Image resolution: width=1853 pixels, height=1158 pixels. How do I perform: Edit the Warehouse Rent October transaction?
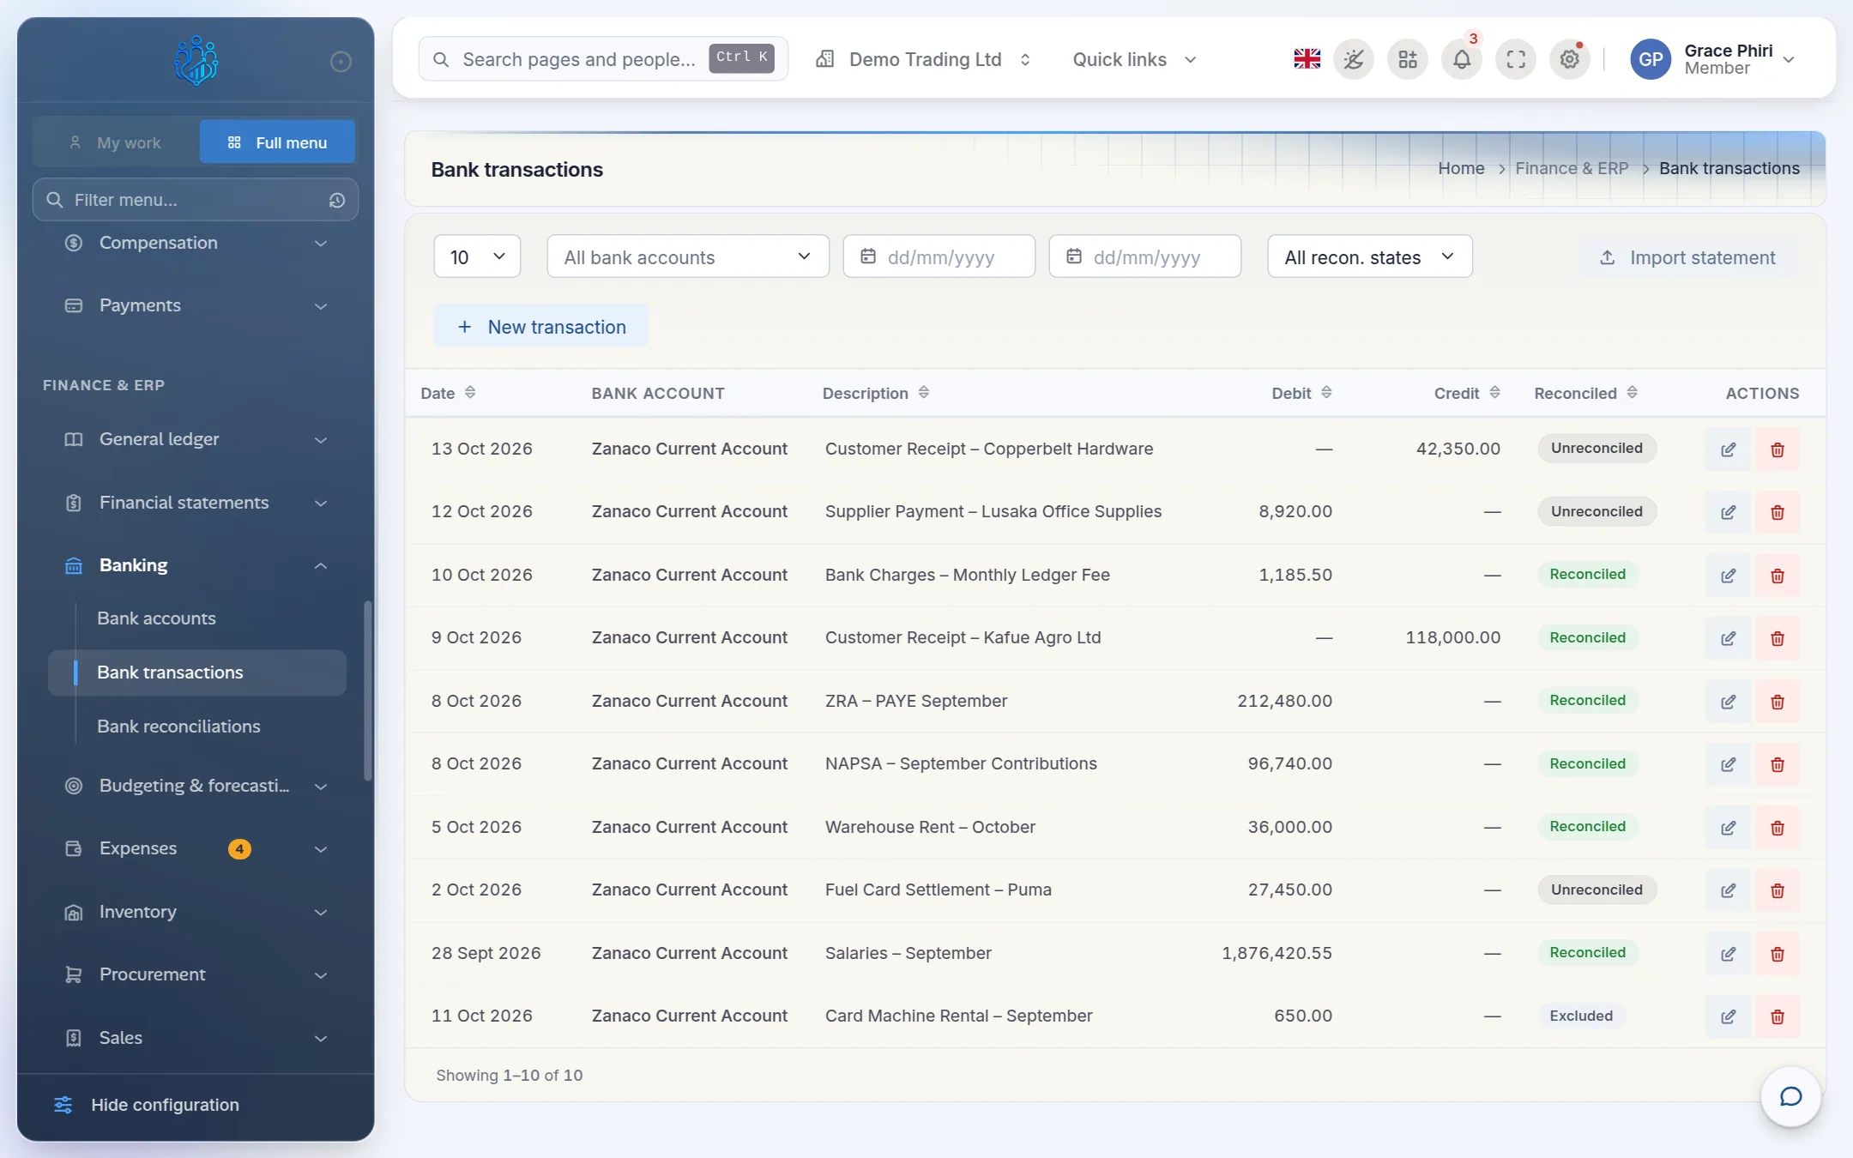[x=1728, y=828]
